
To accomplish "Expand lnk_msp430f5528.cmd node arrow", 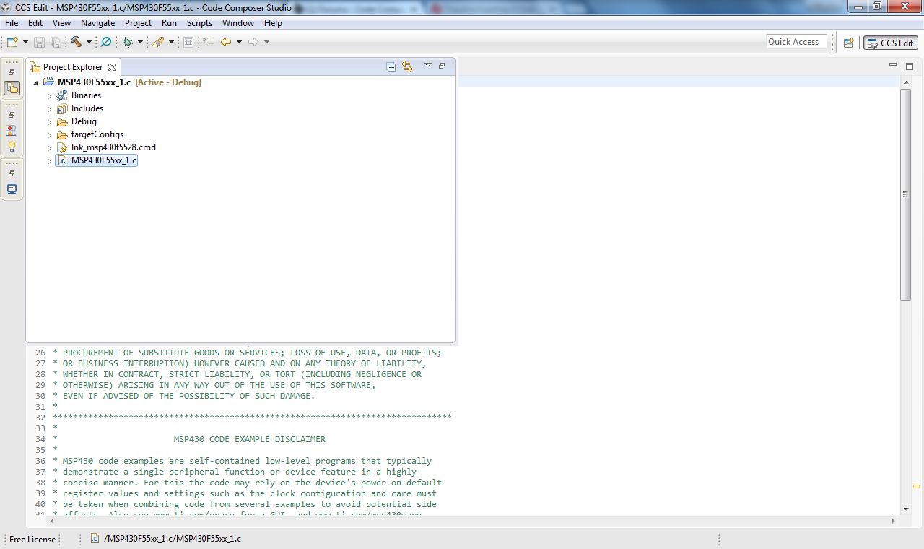I will tap(49, 147).
